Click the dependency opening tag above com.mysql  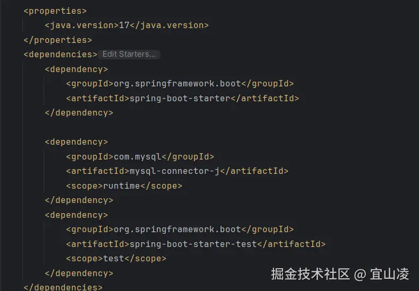76,142
